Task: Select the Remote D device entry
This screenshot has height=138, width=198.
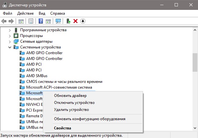Action: 35,116
